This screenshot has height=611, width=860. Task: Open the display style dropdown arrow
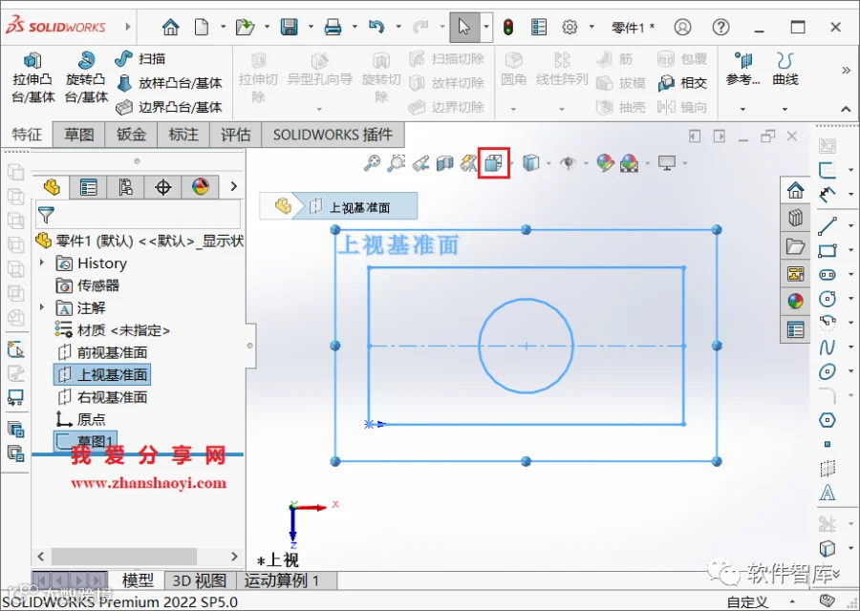tap(549, 163)
